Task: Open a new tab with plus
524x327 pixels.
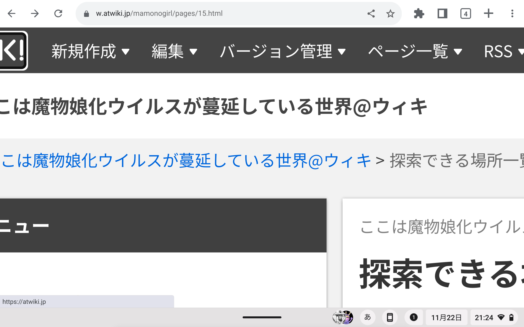Action: tap(489, 13)
